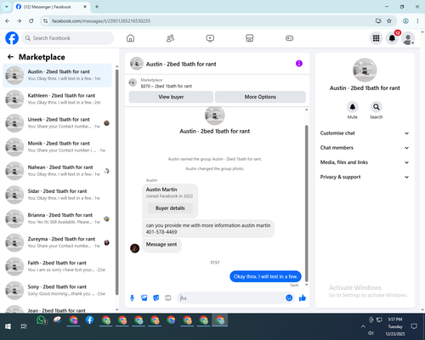Send a thumbs-up like
425x340 pixels.
point(303,297)
